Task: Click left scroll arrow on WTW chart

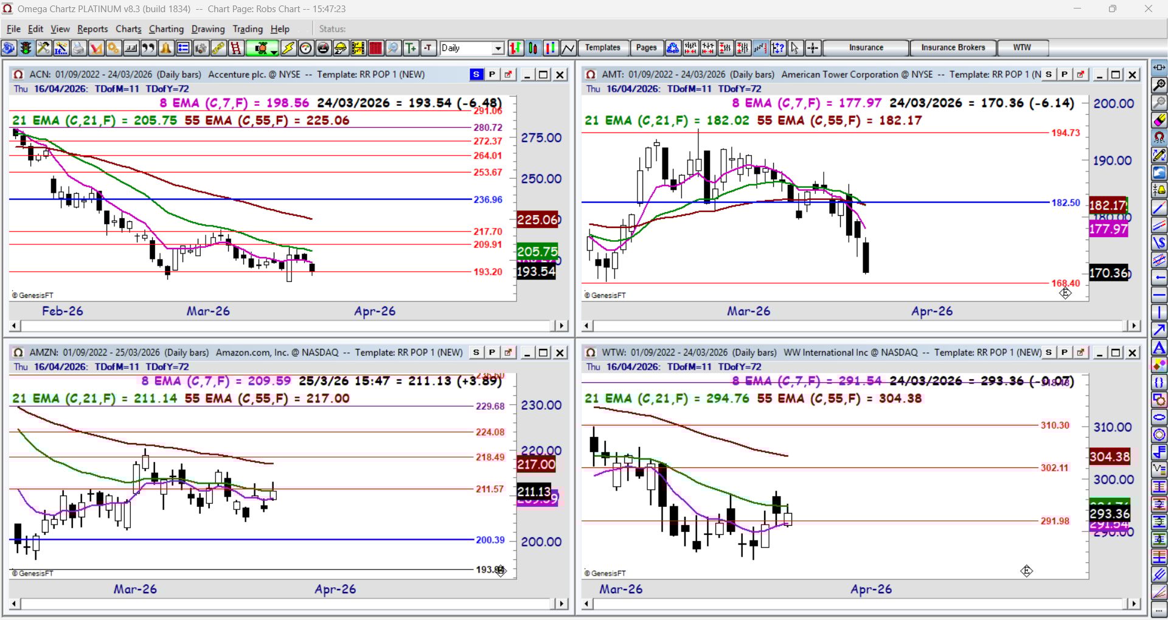Action: coord(587,604)
